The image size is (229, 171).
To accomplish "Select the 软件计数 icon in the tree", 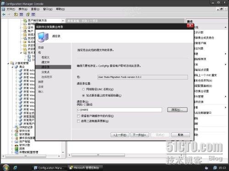I will [x=16, y=145].
